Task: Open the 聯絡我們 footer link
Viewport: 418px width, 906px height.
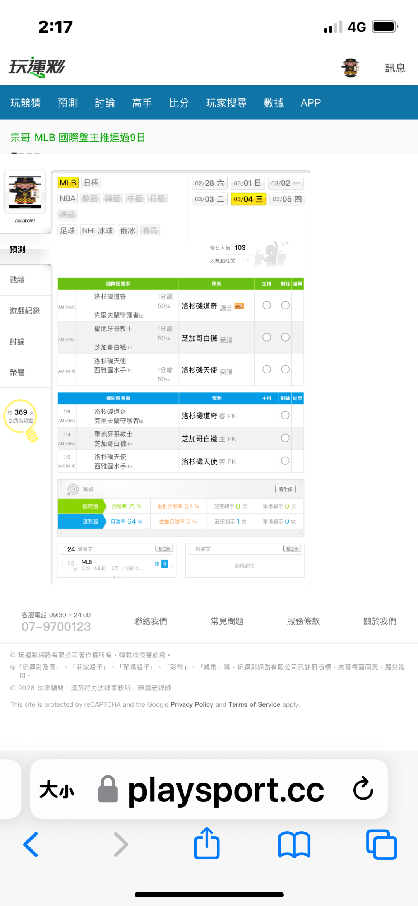Action: pyautogui.click(x=151, y=621)
